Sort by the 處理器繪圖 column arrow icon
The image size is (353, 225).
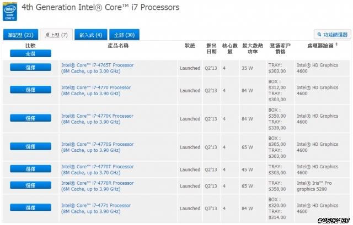pyautogui.click(x=336, y=45)
